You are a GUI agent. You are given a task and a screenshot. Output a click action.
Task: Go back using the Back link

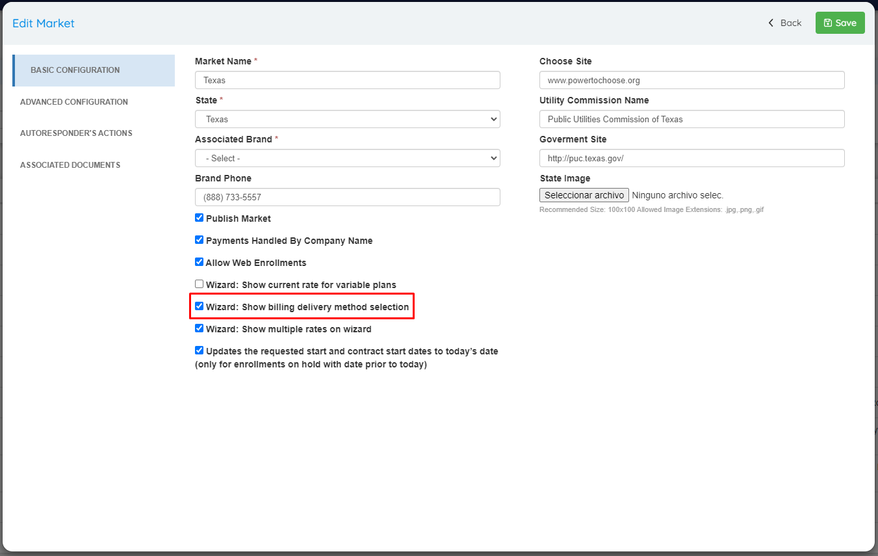pos(784,23)
